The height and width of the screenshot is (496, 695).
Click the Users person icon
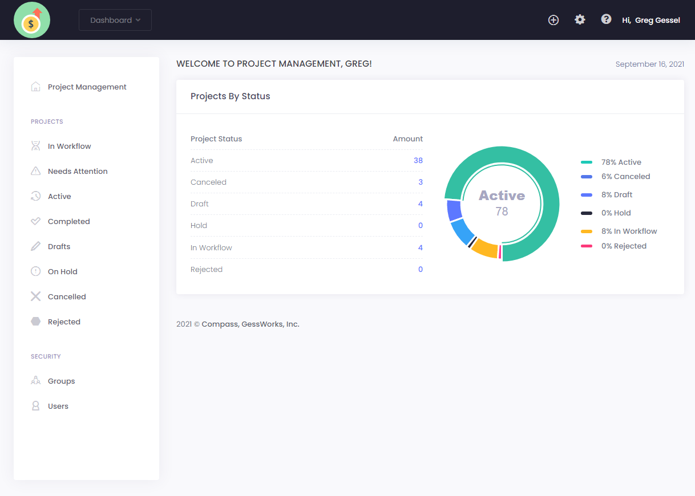(x=35, y=406)
